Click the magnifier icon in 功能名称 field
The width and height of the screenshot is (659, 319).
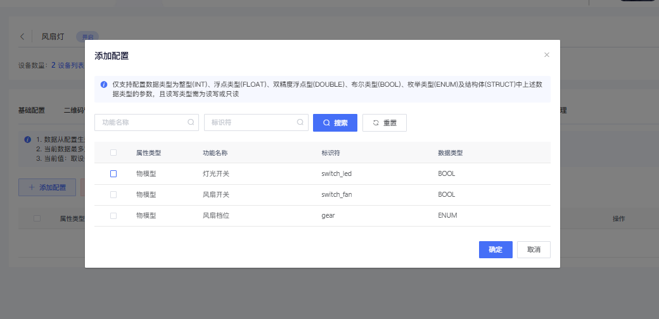tap(191, 123)
